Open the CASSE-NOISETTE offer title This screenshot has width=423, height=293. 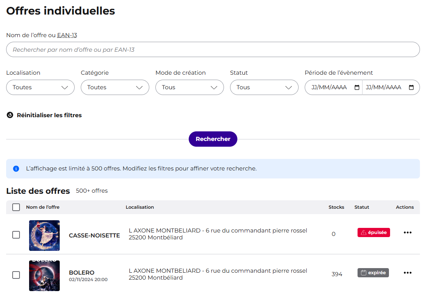click(94, 236)
